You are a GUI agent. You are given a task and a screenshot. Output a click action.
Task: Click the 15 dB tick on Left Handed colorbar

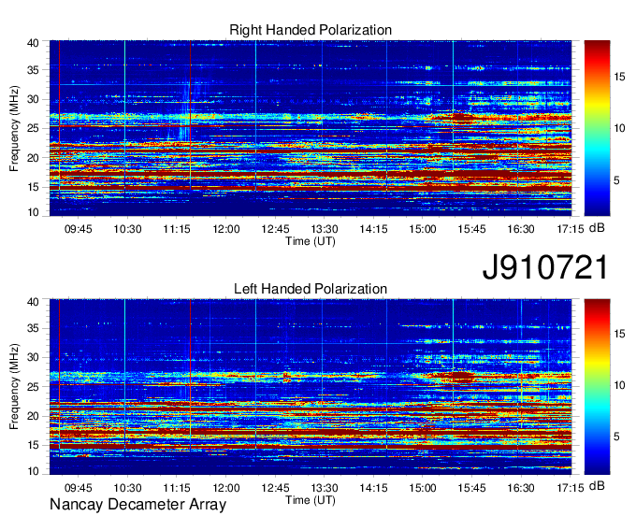(x=619, y=334)
